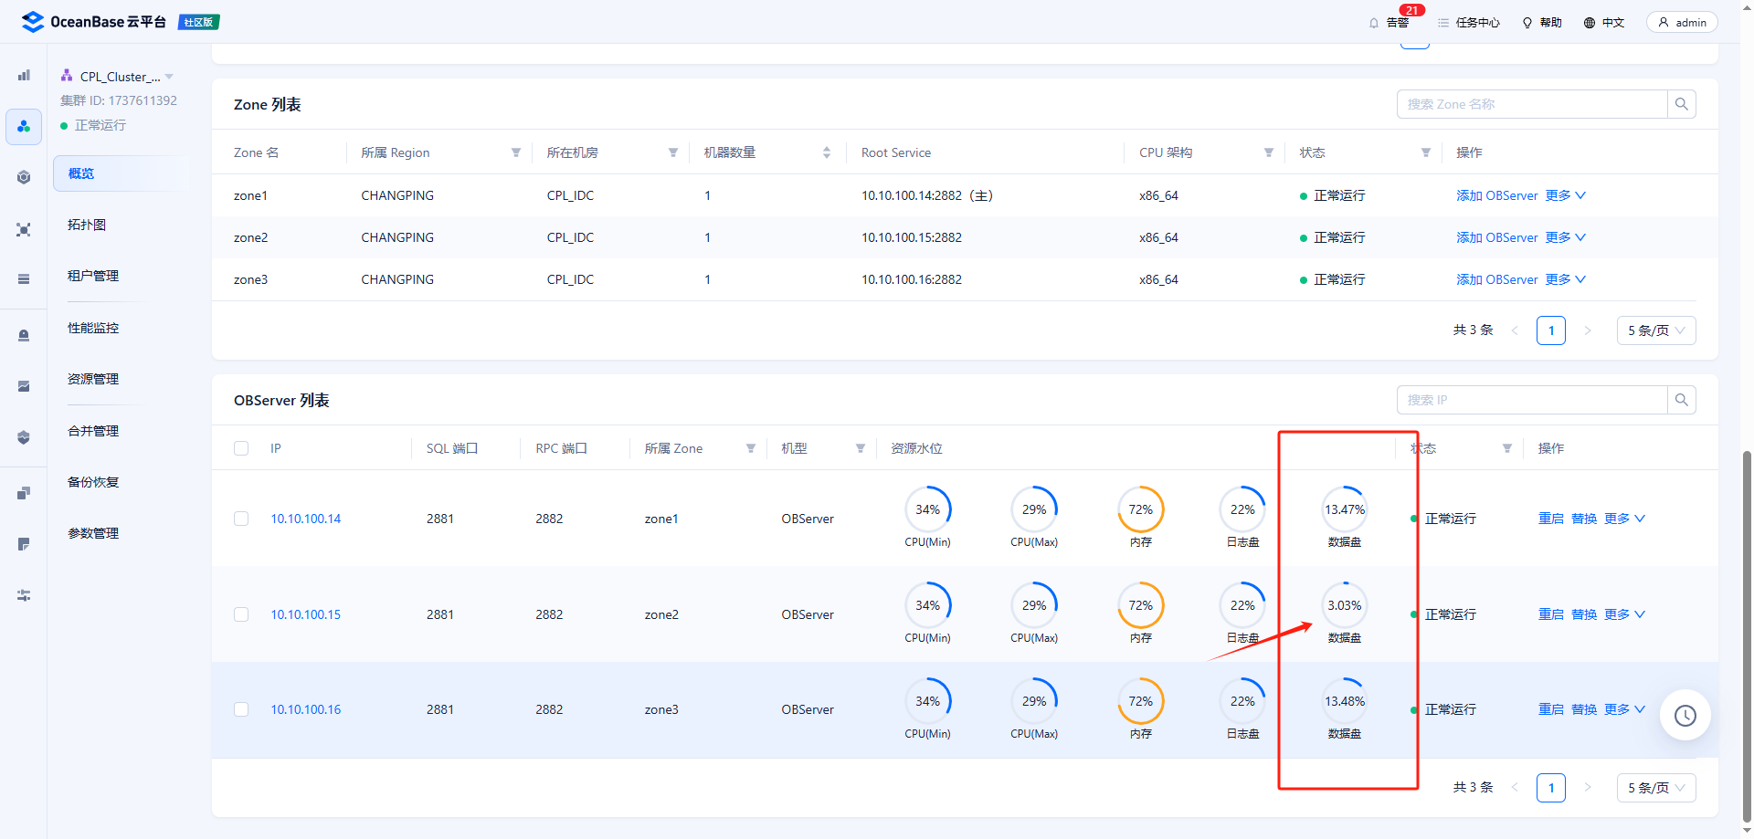
Task: Click the sliders settings icon in left rail
Action: tap(24, 595)
